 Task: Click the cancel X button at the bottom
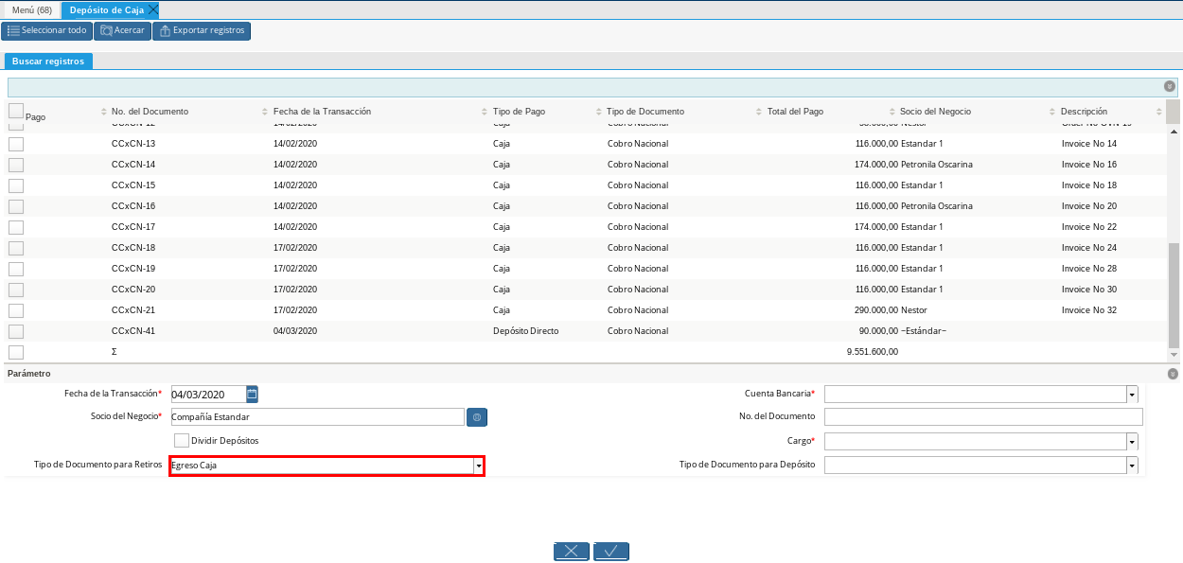(x=571, y=551)
